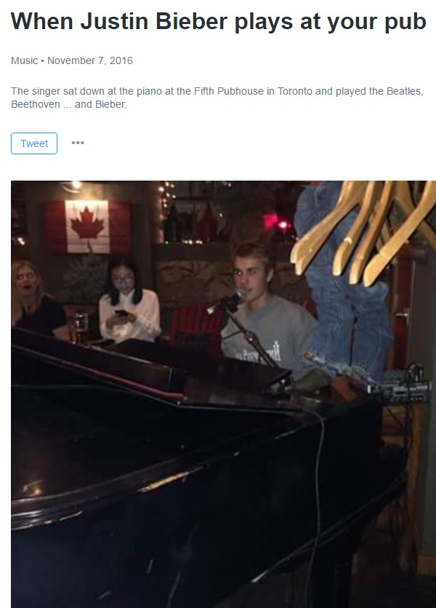Viewport: 436px width, 608px height.
Task: Click the Canadian flag in the photo
Action: point(87,226)
